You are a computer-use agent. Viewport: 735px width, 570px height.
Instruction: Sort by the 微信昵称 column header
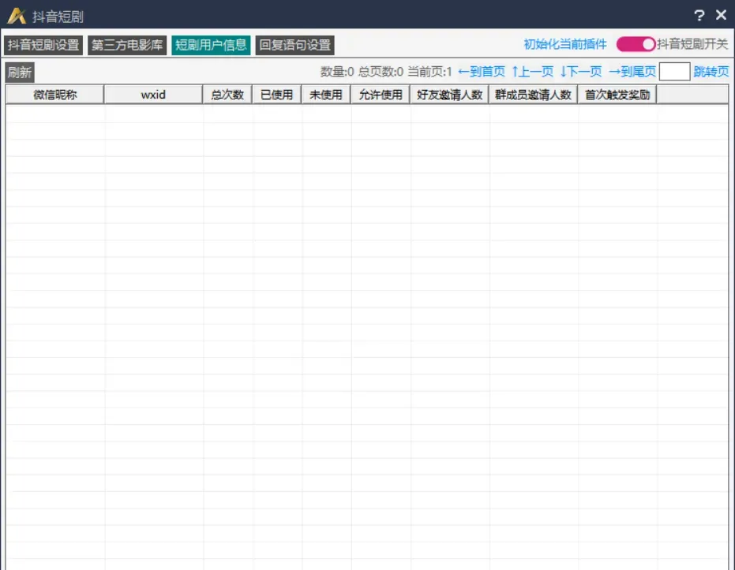click(55, 95)
